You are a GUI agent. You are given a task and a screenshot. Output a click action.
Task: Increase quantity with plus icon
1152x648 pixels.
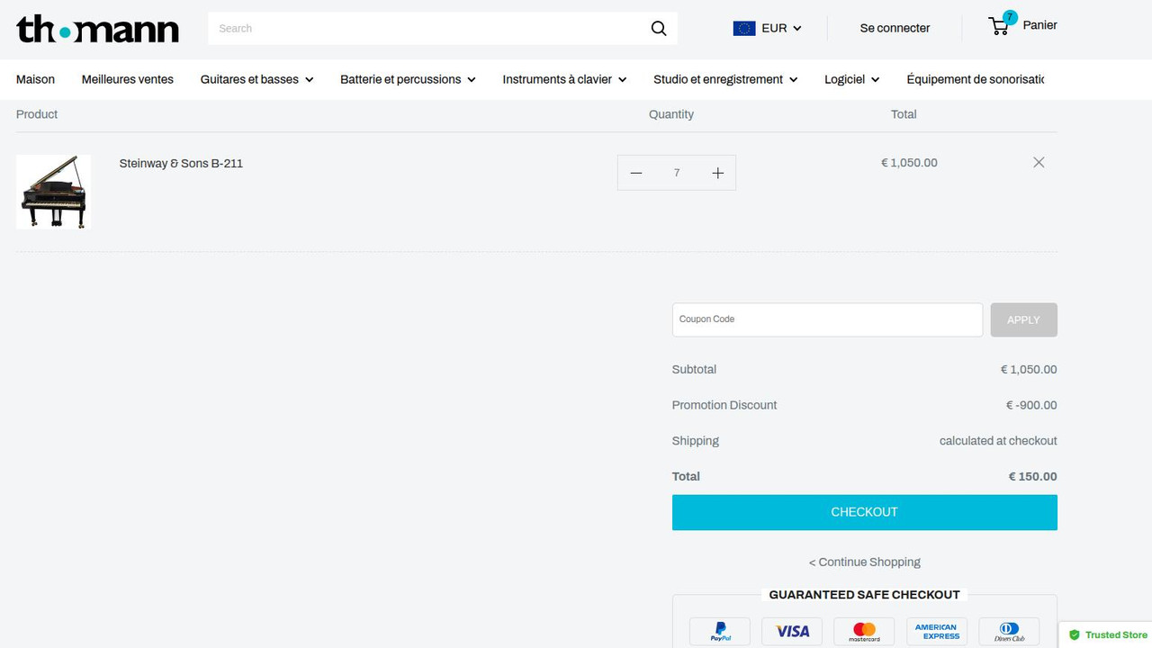pyautogui.click(x=717, y=173)
